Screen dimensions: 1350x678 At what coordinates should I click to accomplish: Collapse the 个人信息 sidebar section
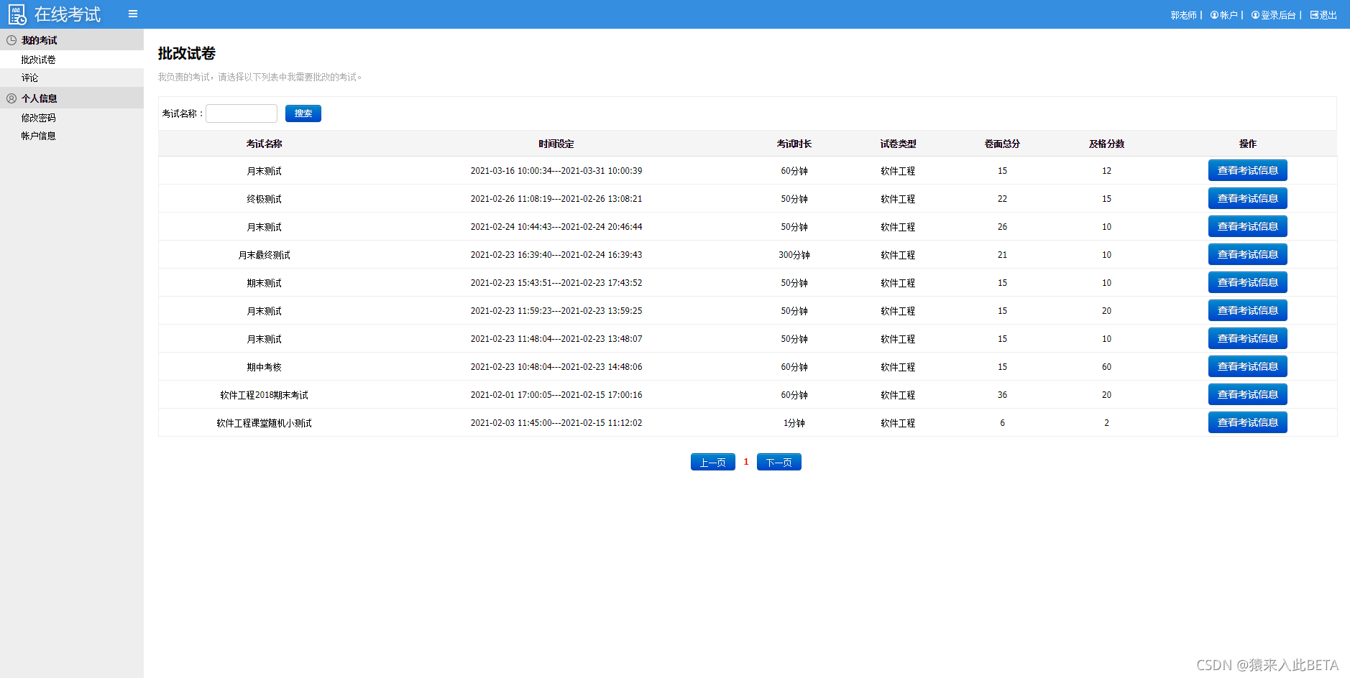(x=72, y=98)
